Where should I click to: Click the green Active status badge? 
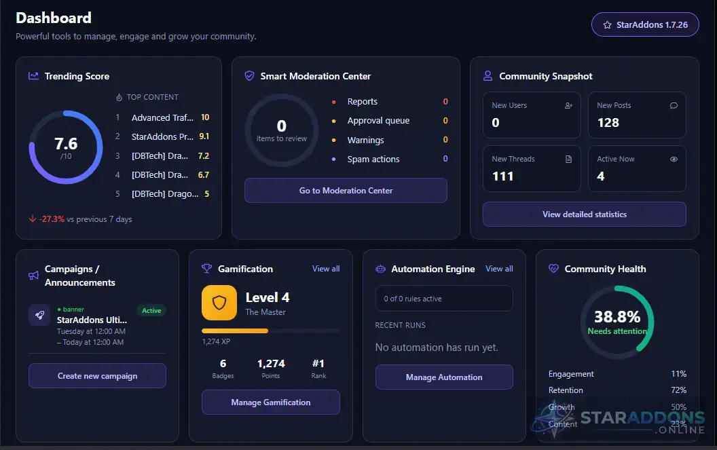tap(151, 310)
